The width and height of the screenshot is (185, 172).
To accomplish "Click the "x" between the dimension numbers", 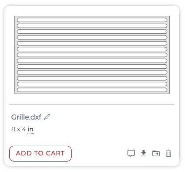I will click(18, 130).
